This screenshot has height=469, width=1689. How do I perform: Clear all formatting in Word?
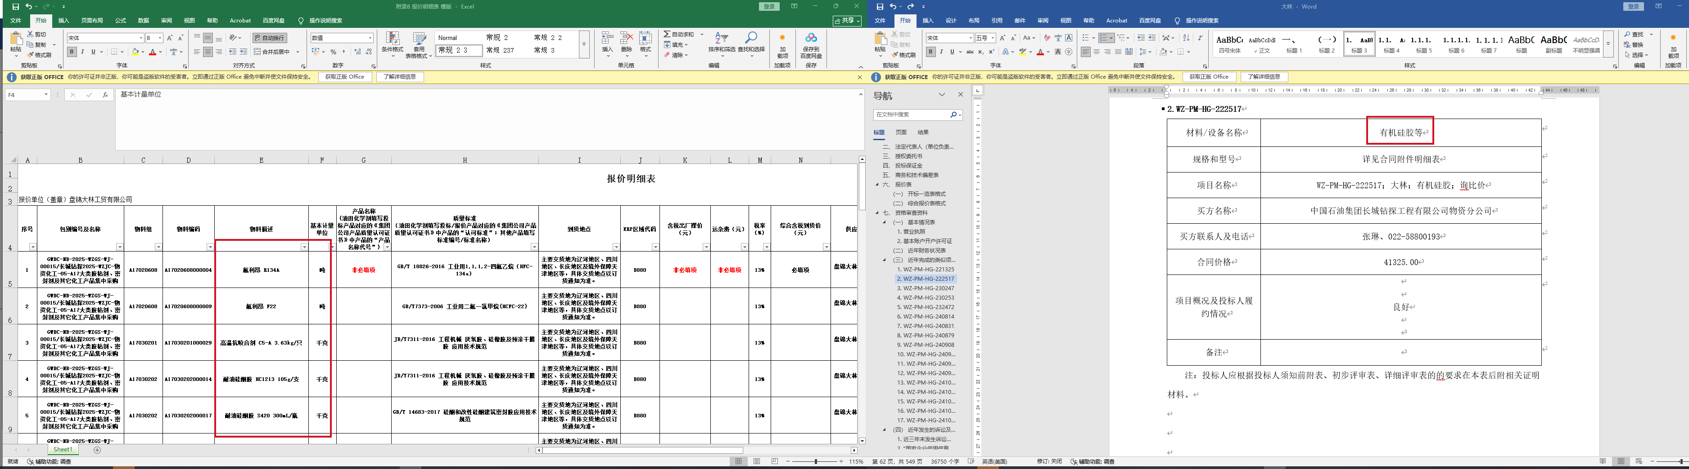click(x=1047, y=38)
